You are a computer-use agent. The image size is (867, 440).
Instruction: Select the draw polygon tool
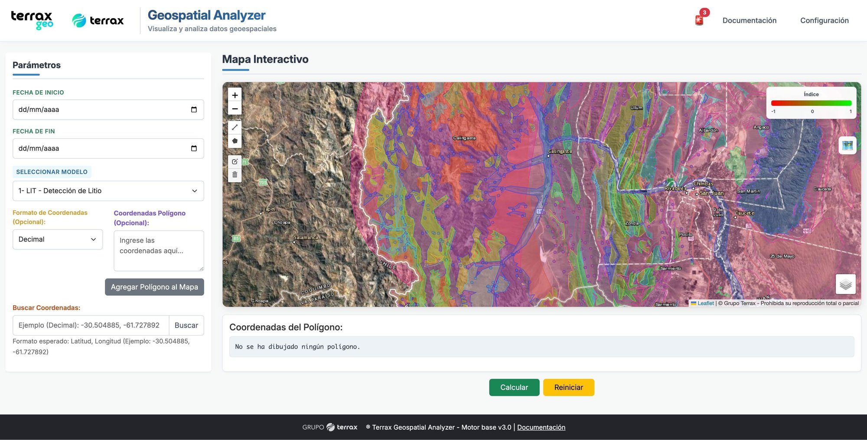[235, 141]
